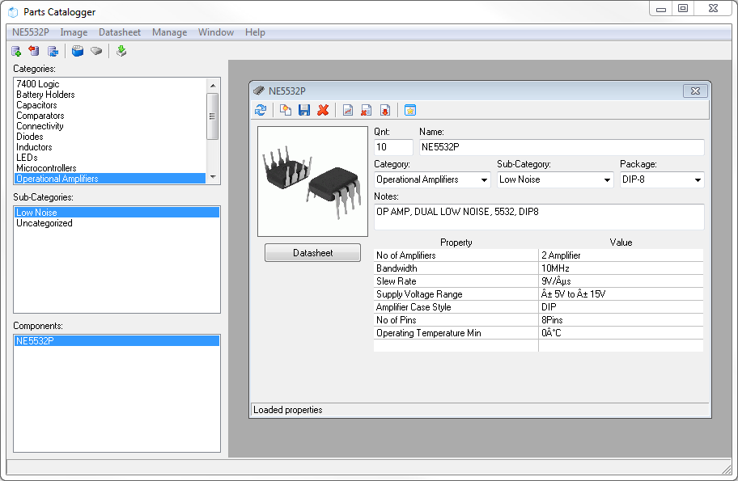Click the favorites star icon in NE5532P window

click(409, 110)
